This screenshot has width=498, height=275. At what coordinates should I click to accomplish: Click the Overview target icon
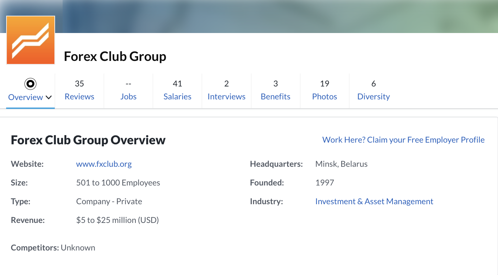(31, 84)
